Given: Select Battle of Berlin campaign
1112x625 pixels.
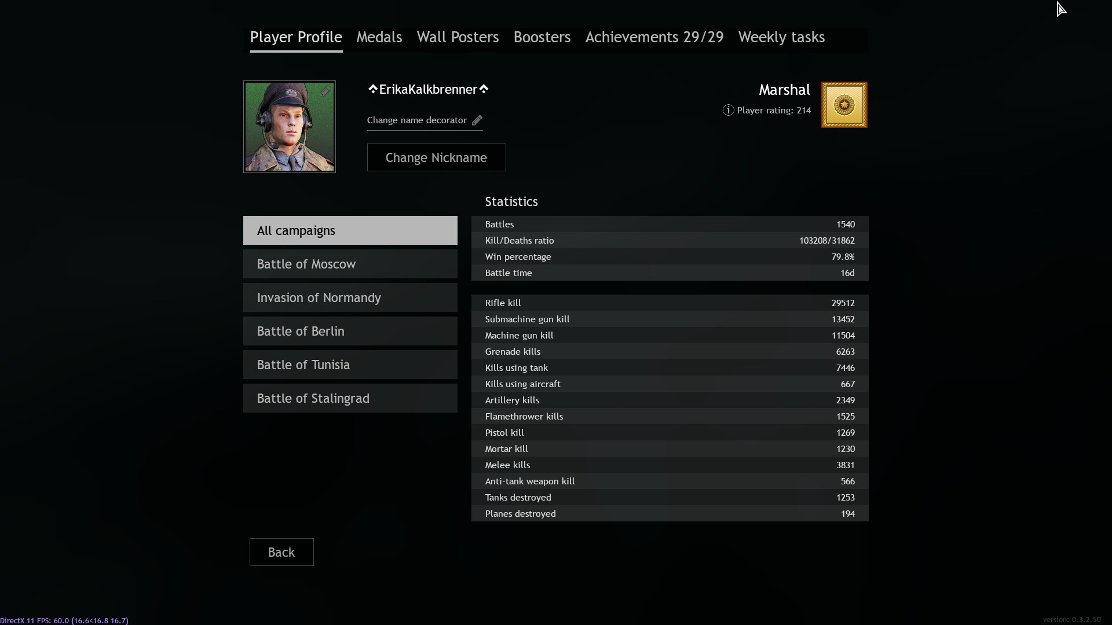Looking at the screenshot, I should click(350, 331).
